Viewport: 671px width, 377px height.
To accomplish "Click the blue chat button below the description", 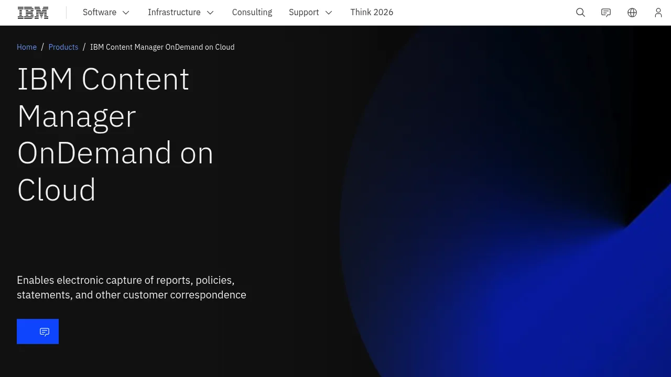I will pyautogui.click(x=38, y=331).
